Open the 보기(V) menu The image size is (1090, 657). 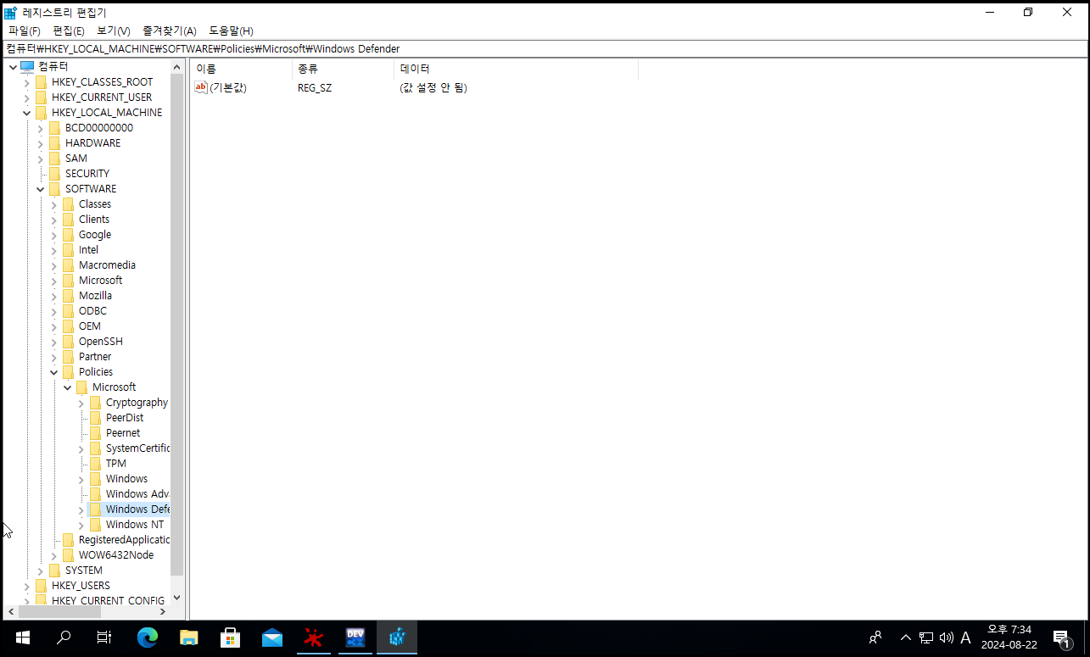click(114, 31)
